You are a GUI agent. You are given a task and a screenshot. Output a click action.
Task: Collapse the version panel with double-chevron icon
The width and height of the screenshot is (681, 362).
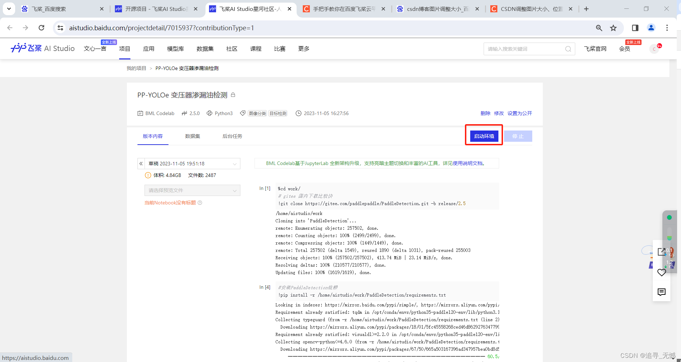click(141, 164)
